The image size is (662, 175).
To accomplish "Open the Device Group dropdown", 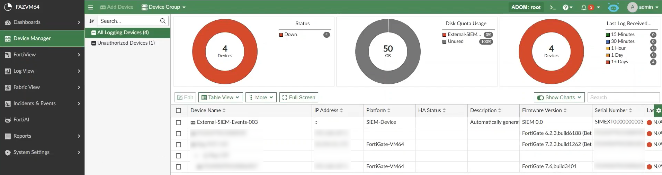I will pos(164,7).
